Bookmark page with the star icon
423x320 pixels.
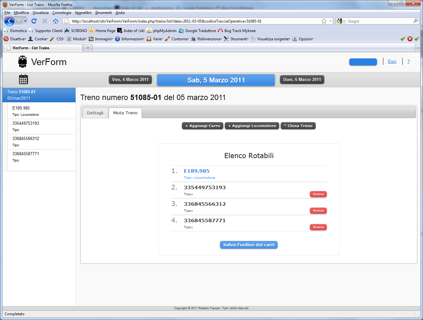[324, 21]
